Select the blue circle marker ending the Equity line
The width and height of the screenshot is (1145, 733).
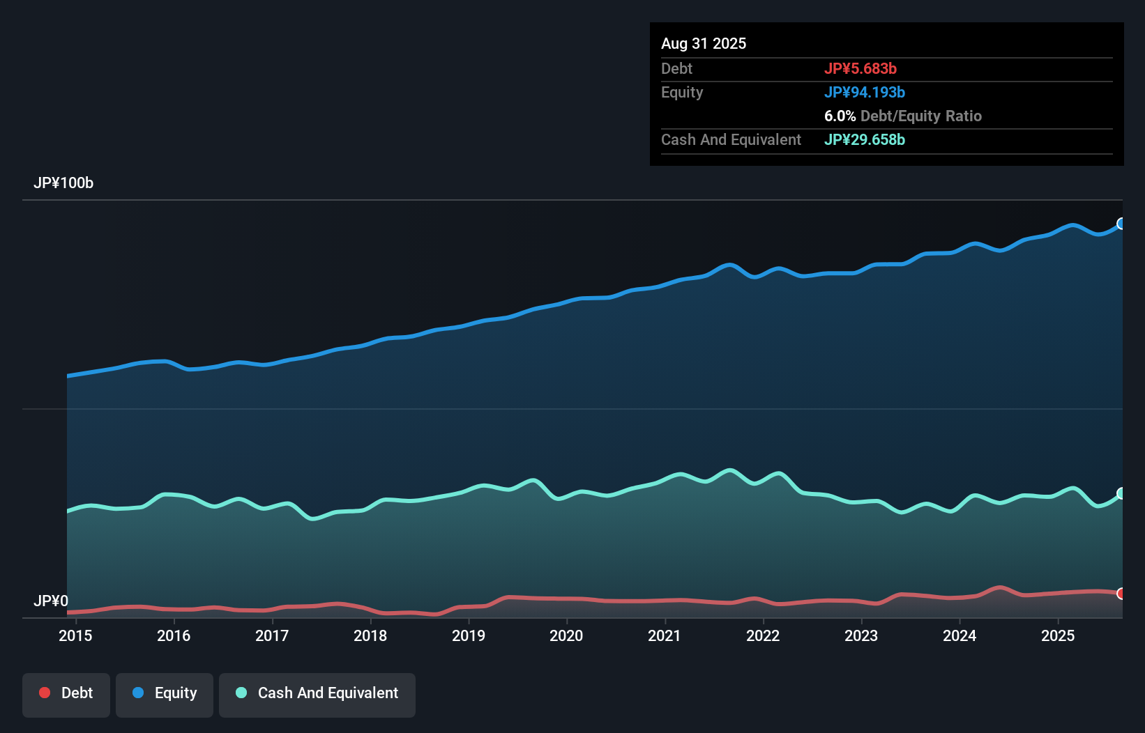pos(1121,224)
